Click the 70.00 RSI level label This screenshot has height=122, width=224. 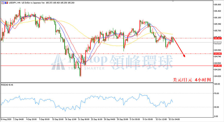pyautogui.click(x=217, y=93)
